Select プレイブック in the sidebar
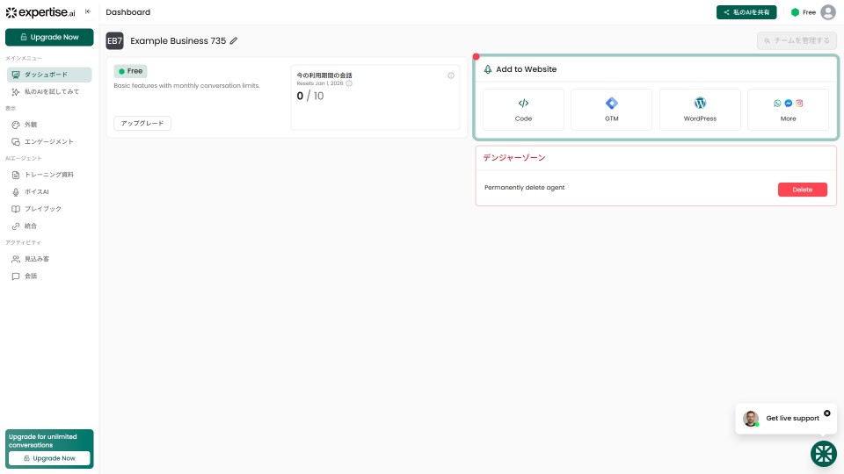 tap(42, 209)
